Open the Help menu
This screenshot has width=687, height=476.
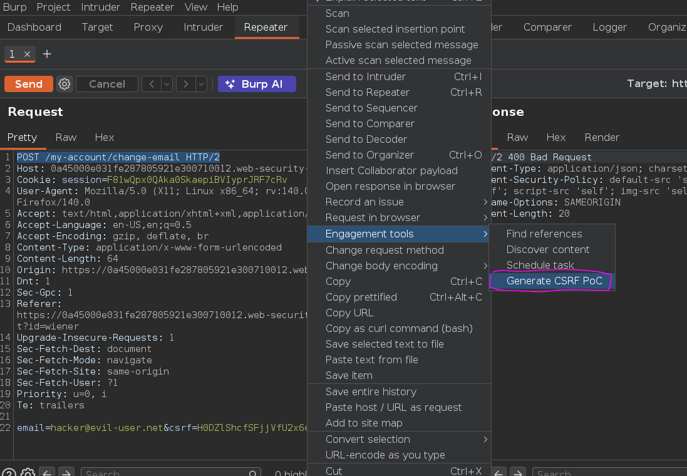pos(227,7)
